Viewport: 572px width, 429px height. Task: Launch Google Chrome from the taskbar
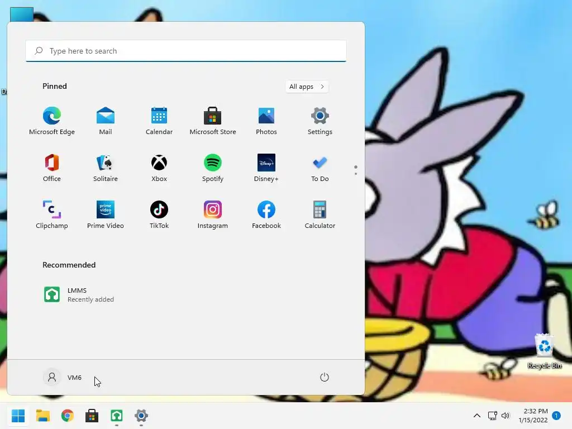pyautogui.click(x=68, y=416)
